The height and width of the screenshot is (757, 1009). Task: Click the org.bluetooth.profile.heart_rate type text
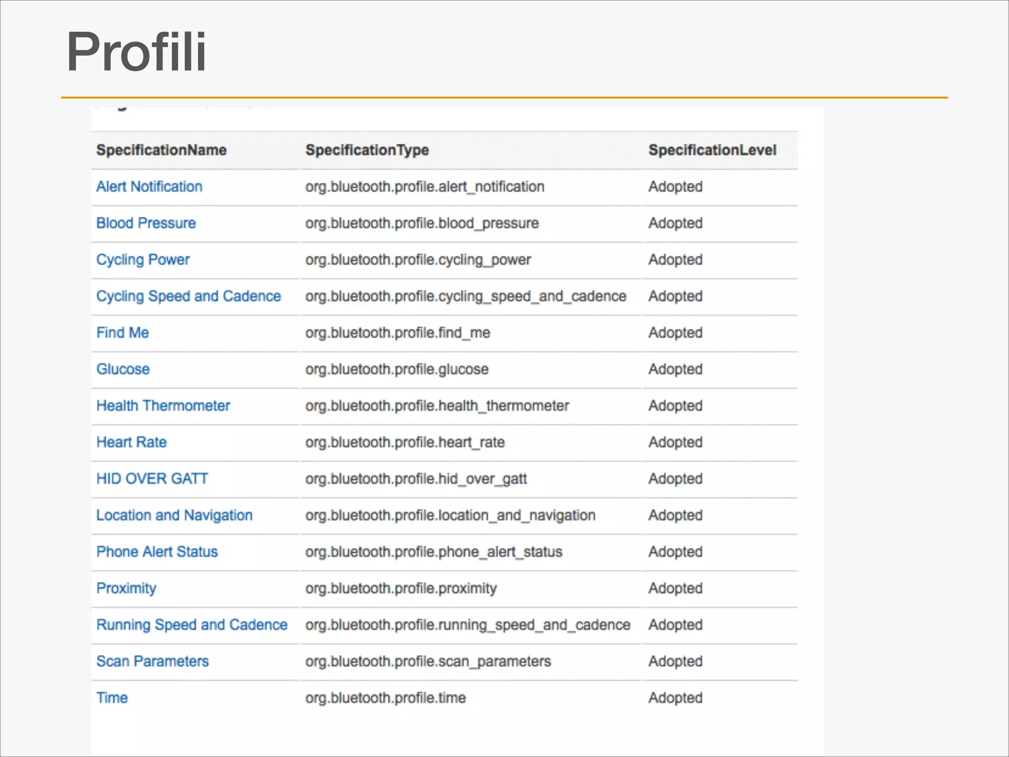(404, 442)
